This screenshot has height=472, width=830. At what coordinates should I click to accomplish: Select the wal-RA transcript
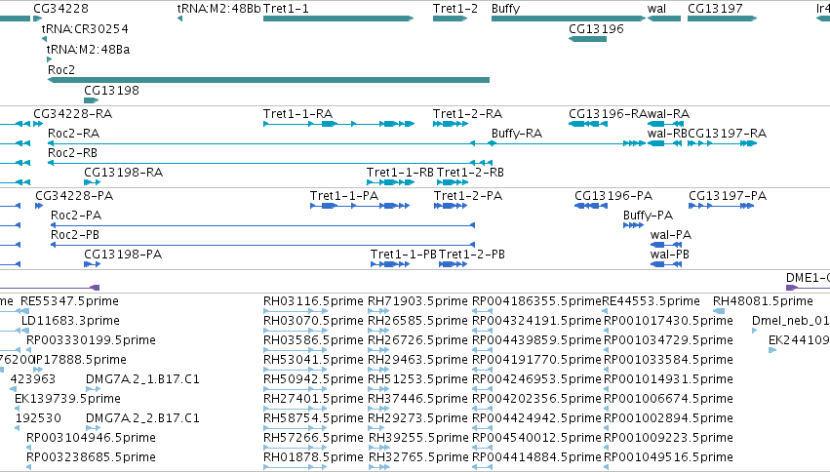point(665,124)
